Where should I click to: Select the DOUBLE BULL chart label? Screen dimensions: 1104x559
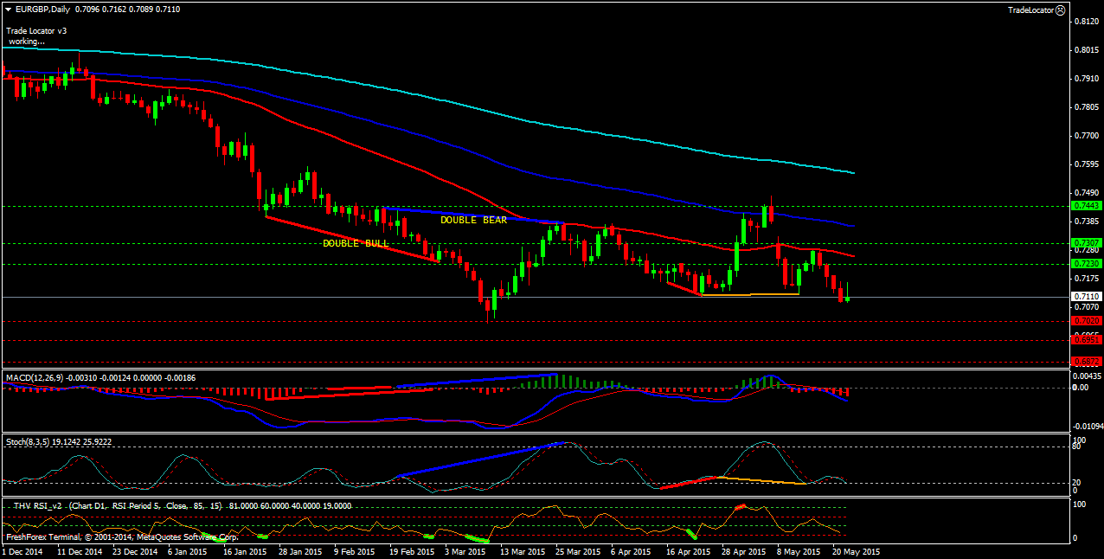tap(356, 243)
